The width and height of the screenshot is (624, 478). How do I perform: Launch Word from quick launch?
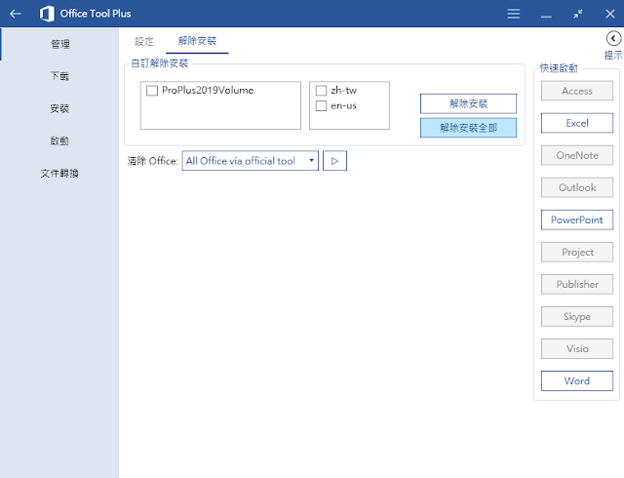577,380
